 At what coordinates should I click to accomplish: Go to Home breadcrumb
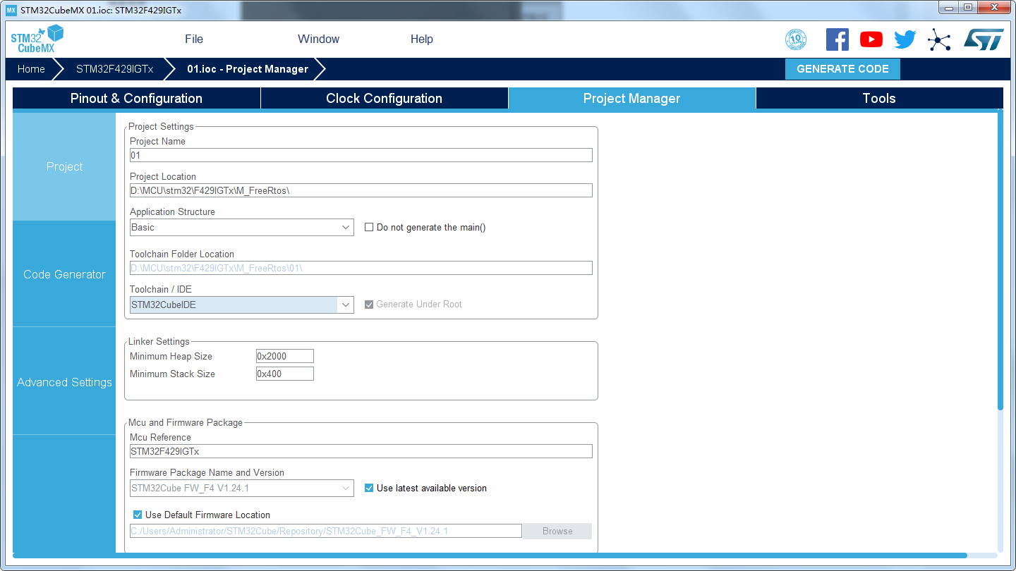[x=31, y=69]
